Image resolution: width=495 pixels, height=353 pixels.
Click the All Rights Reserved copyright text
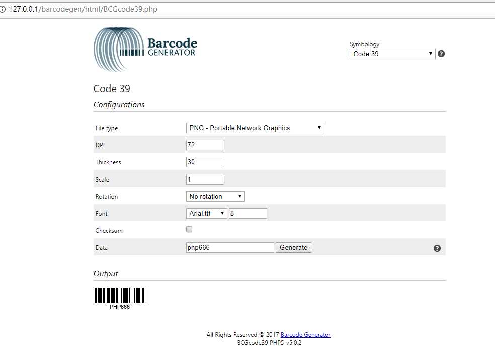click(242, 335)
